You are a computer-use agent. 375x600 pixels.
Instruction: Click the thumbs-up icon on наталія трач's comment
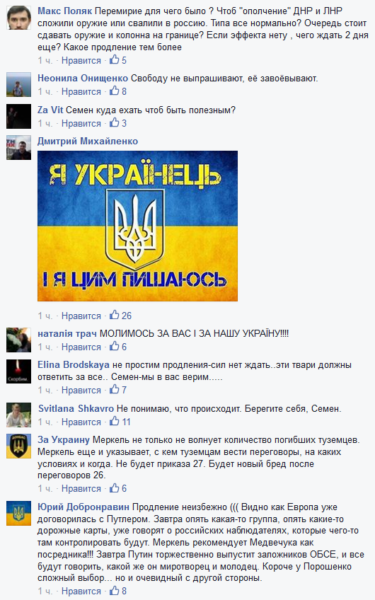(x=115, y=346)
